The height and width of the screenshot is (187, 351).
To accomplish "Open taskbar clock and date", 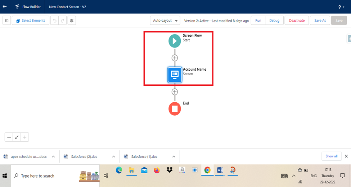I will pyautogui.click(x=328, y=176).
